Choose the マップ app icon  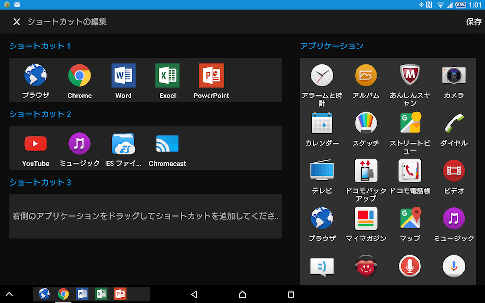(x=410, y=218)
